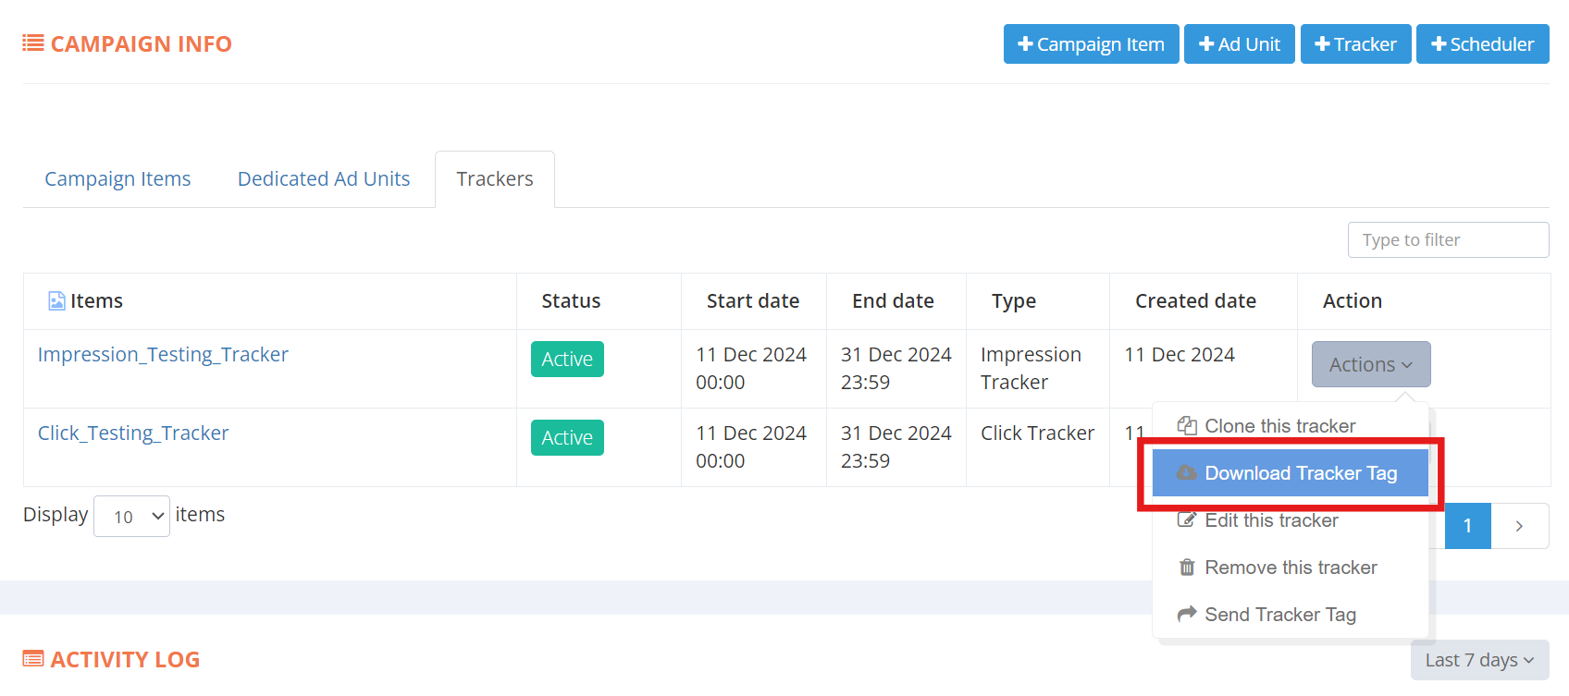Open the Impression_Testing_Tracker link
This screenshot has height=696, width=1569.
pos(163,355)
